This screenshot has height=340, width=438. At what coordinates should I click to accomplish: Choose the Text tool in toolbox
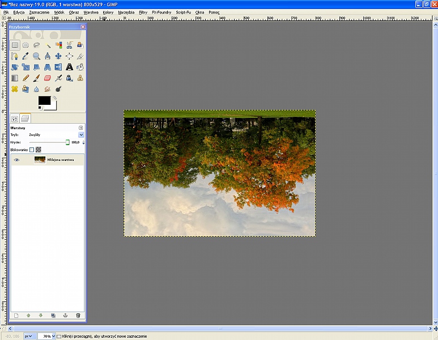pyautogui.click(x=69, y=67)
